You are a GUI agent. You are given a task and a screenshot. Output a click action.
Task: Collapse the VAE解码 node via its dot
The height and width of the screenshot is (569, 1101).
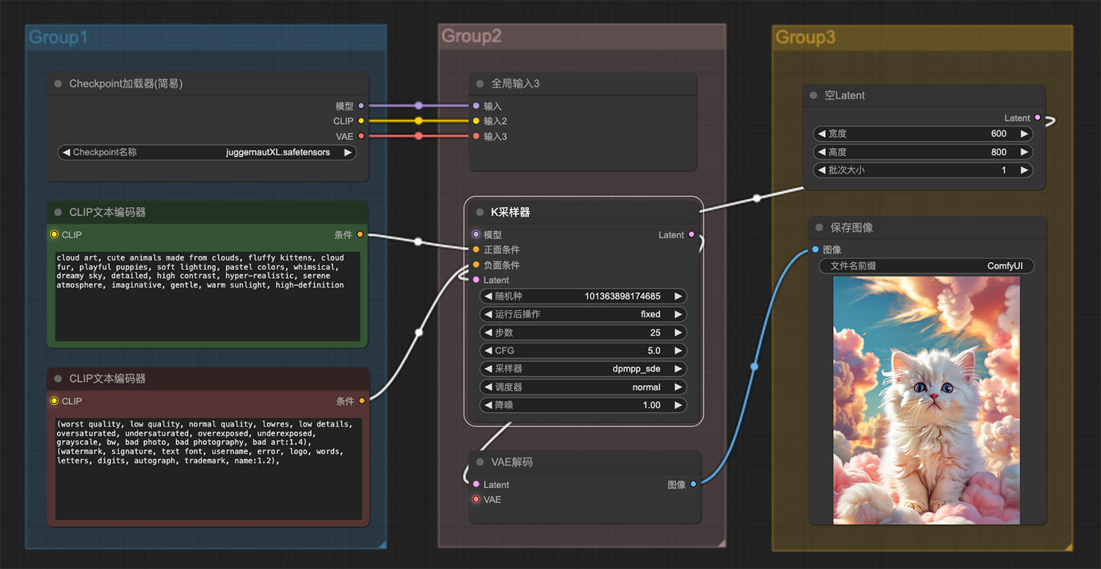pyautogui.click(x=480, y=462)
